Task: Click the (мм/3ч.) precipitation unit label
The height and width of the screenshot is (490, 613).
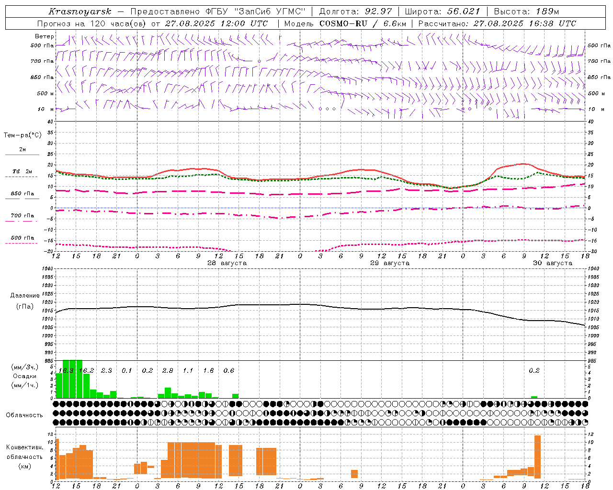Action: pos(25,367)
